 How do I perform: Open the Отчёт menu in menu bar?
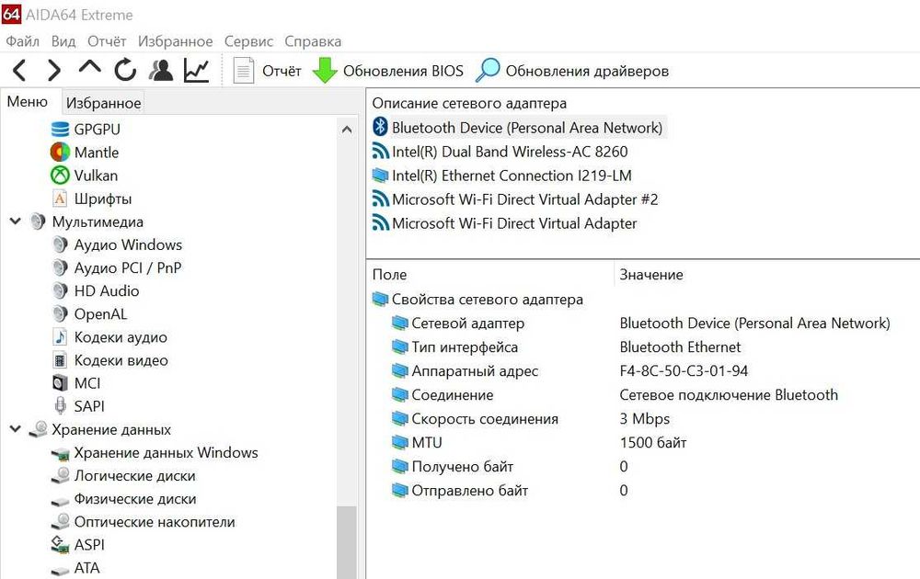(x=107, y=41)
